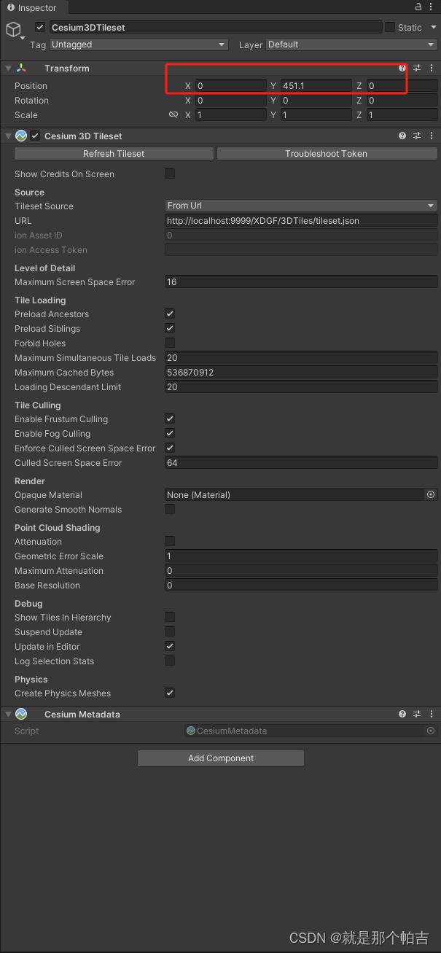Edit Position Z field
The height and width of the screenshot is (953, 441).
tap(402, 86)
